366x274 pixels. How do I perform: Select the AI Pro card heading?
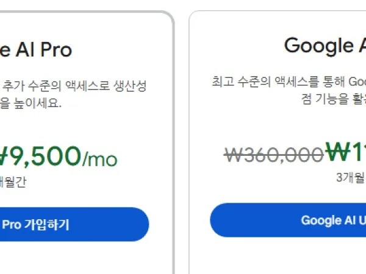37,49
